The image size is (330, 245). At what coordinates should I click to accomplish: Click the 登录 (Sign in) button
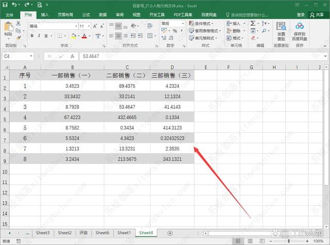click(x=301, y=15)
